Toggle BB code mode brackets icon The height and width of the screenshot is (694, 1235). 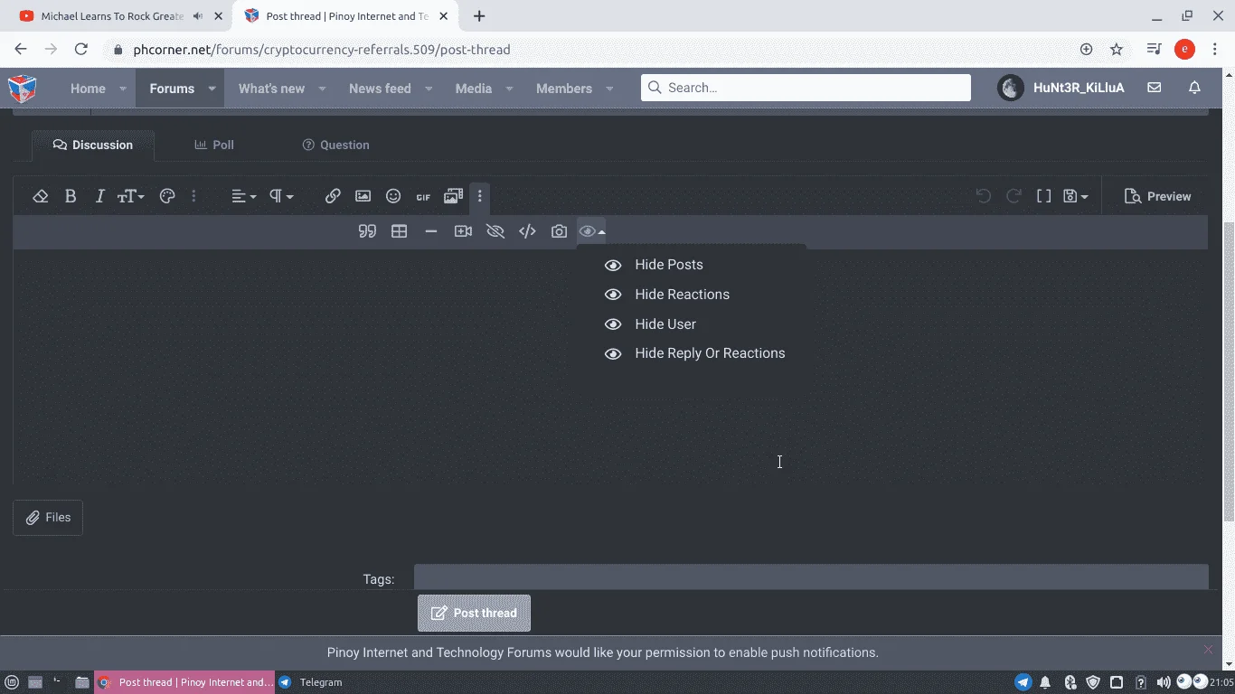pos(1043,196)
